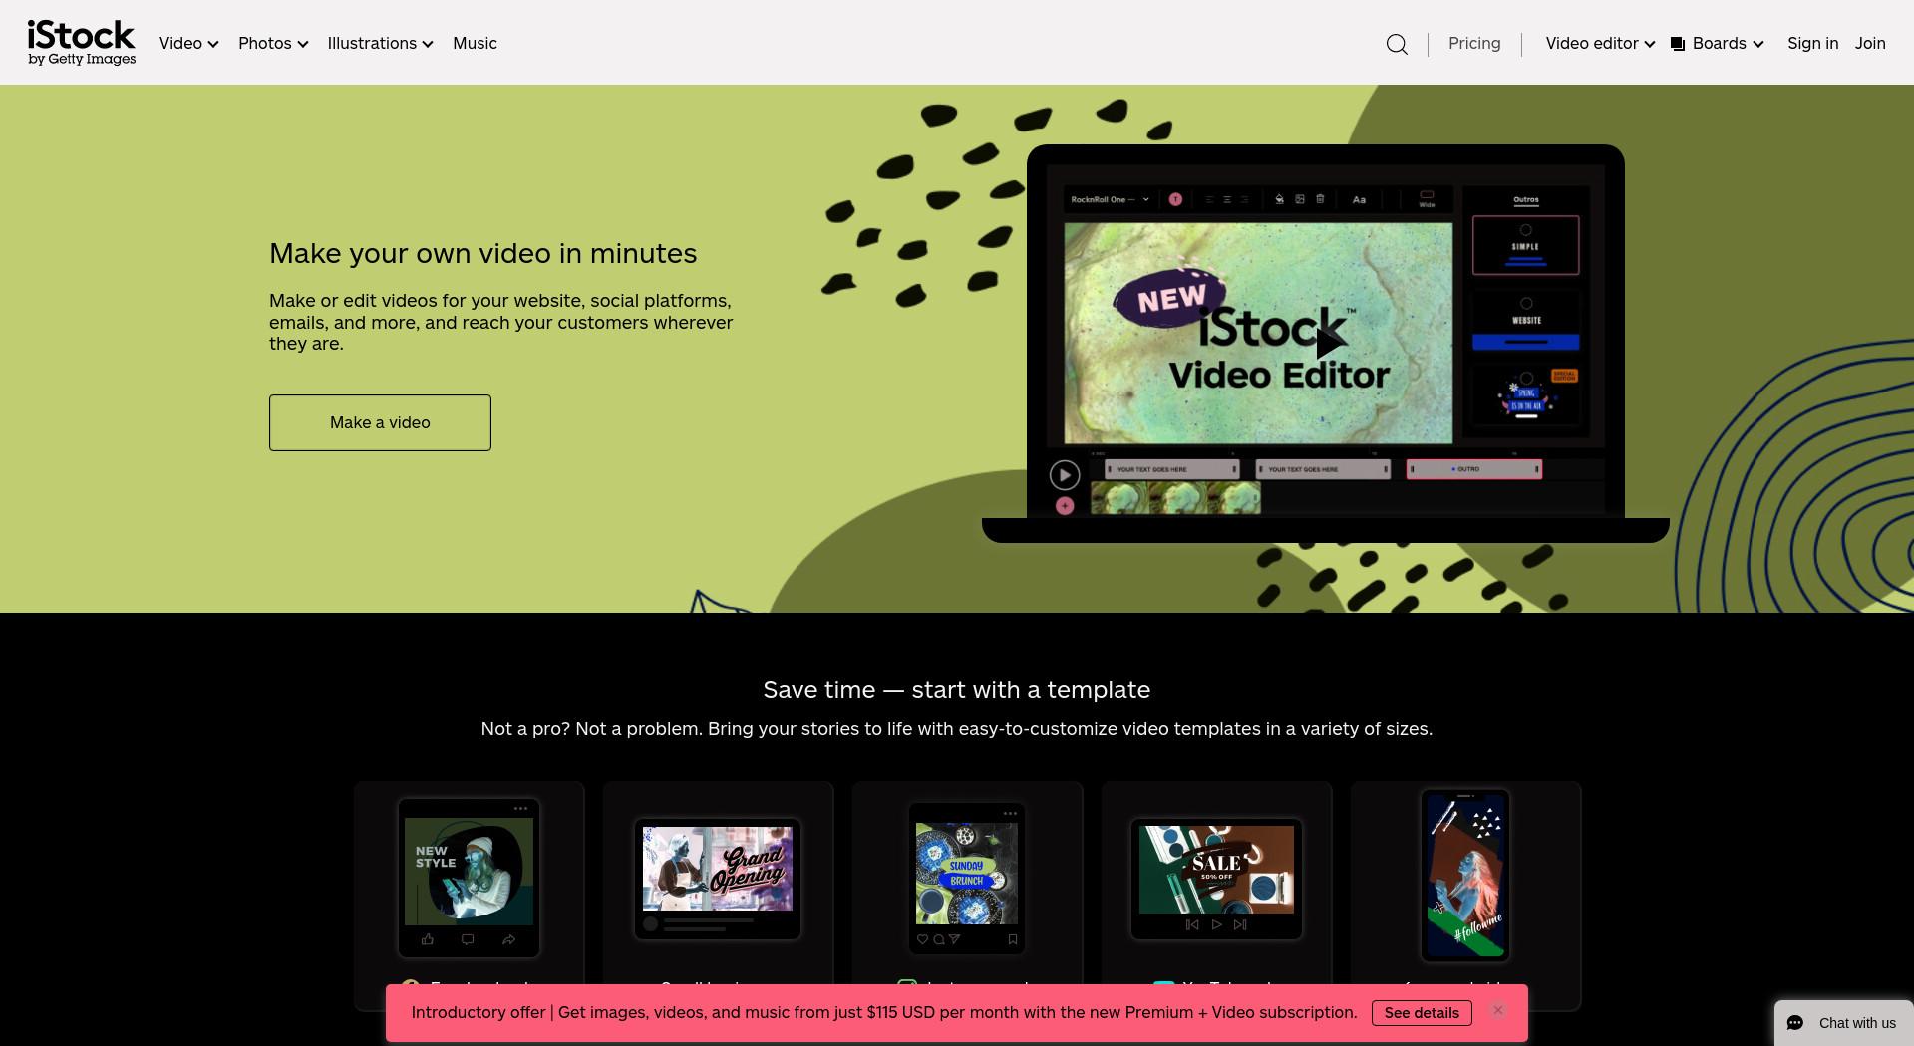Select the Grand Opening template thumbnail
1914x1046 pixels.
pyautogui.click(x=718, y=879)
